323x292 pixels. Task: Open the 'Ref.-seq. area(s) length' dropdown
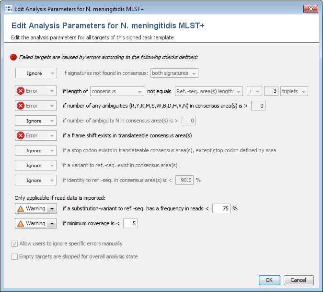pyautogui.click(x=208, y=91)
